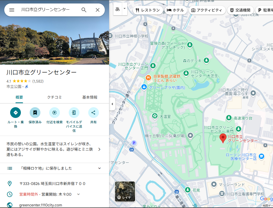Expand opening hours 営業時間外 dropdown
Screen dimensions: 273x208
79,194
